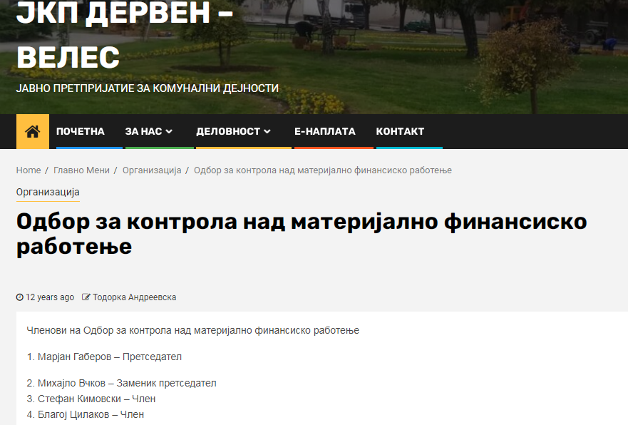Screen dimensions: 628x425
Task: Open the Организација breadcrumb link
Action: (x=152, y=170)
